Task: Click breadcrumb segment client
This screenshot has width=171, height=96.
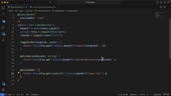Action: (11, 11)
